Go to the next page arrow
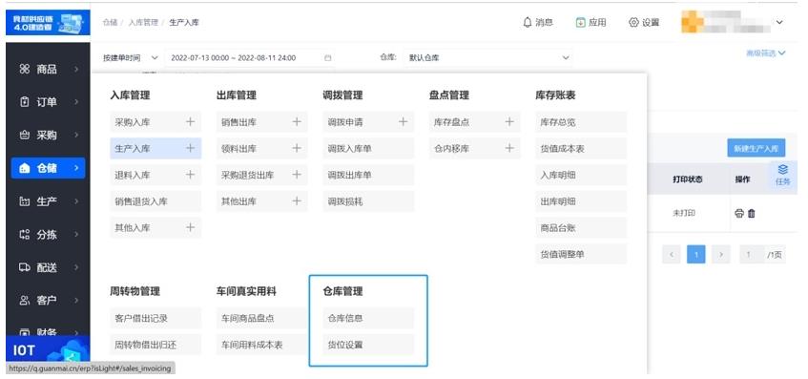This screenshot has width=808, height=379. pyautogui.click(x=720, y=254)
